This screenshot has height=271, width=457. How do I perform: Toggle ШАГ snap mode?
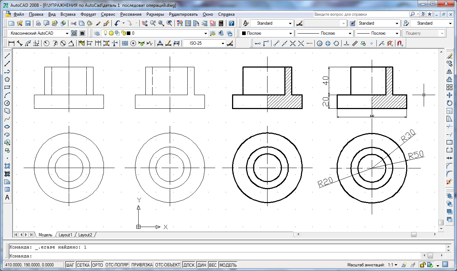pyautogui.click(x=70, y=265)
